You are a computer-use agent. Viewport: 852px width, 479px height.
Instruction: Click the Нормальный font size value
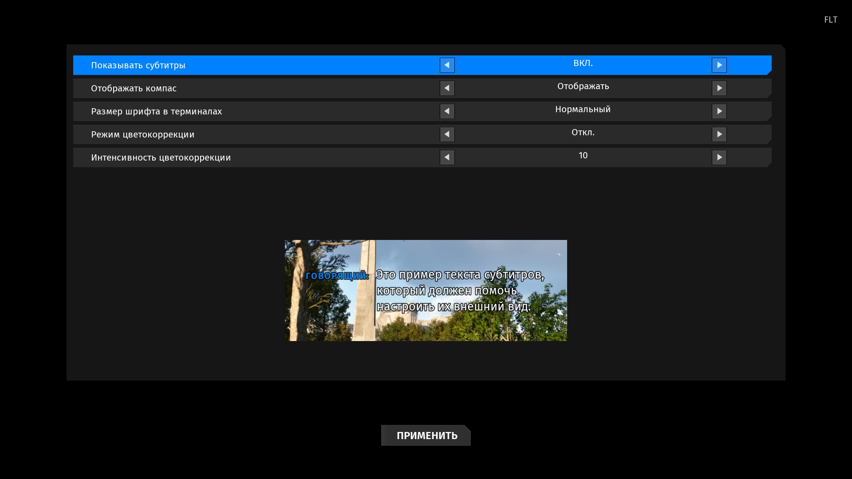tap(583, 110)
